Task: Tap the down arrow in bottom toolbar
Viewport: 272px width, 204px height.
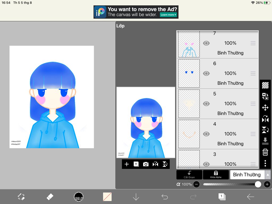Action: tap(136, 197)
